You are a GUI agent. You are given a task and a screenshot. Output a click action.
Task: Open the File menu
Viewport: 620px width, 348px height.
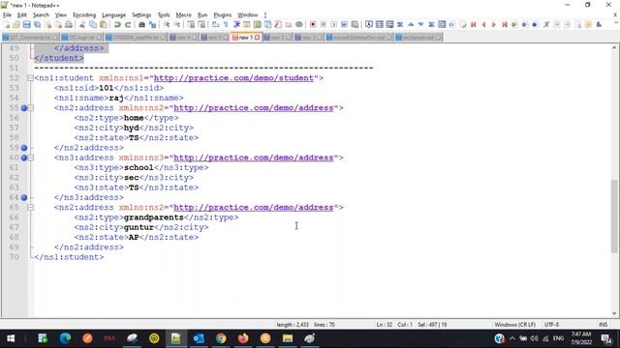[7, 15]
